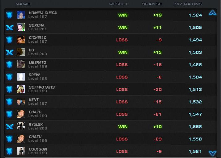Select player name Soffpotatis

click(42, 87)
